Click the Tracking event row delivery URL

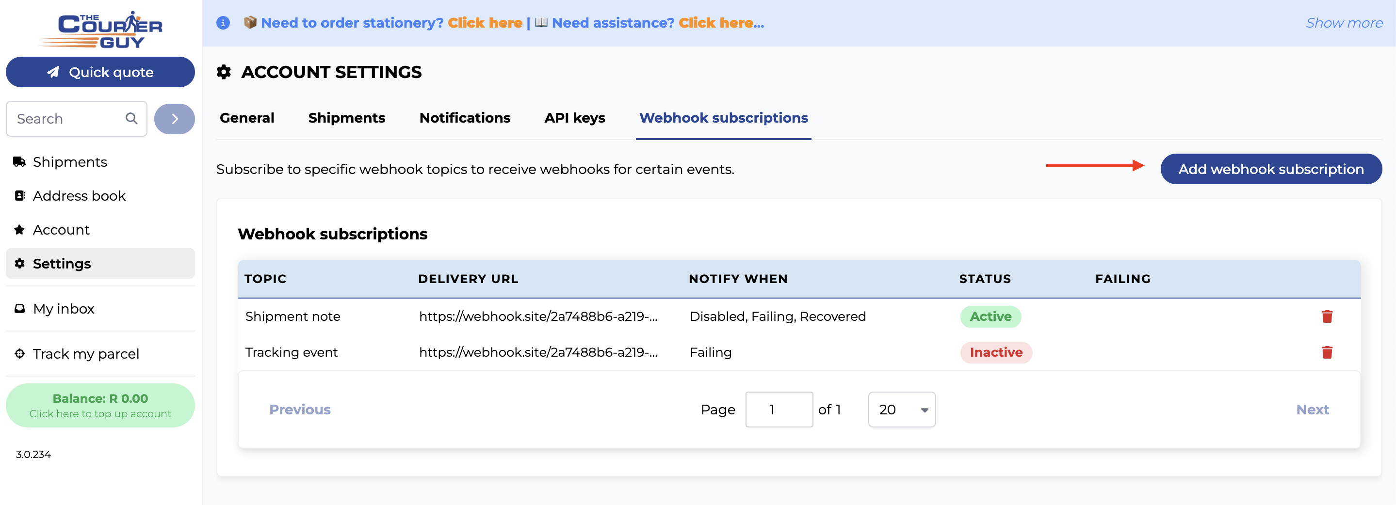click(538, 352)
